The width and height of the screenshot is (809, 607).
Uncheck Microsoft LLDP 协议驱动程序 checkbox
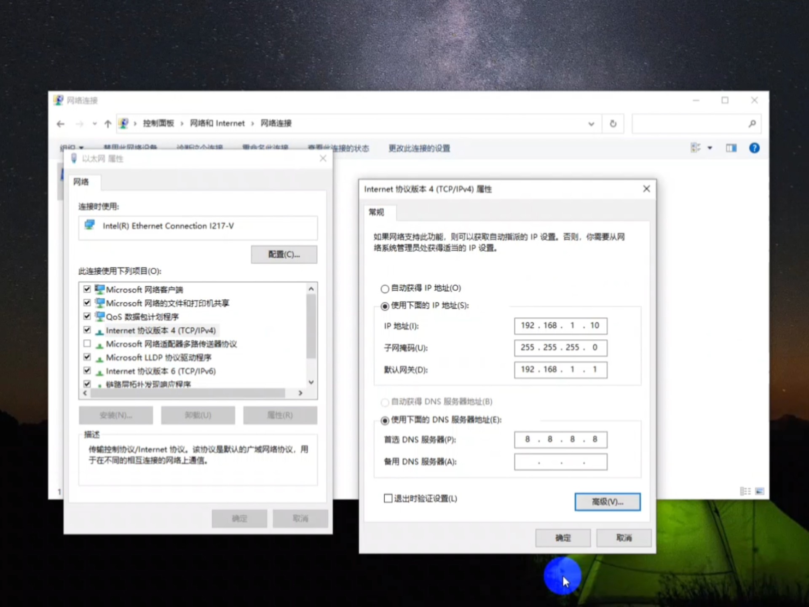point(87,357)
